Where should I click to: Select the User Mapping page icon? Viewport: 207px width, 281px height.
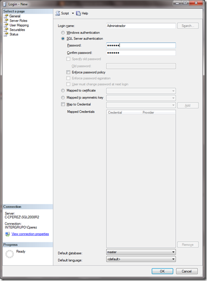coord(6,25)
